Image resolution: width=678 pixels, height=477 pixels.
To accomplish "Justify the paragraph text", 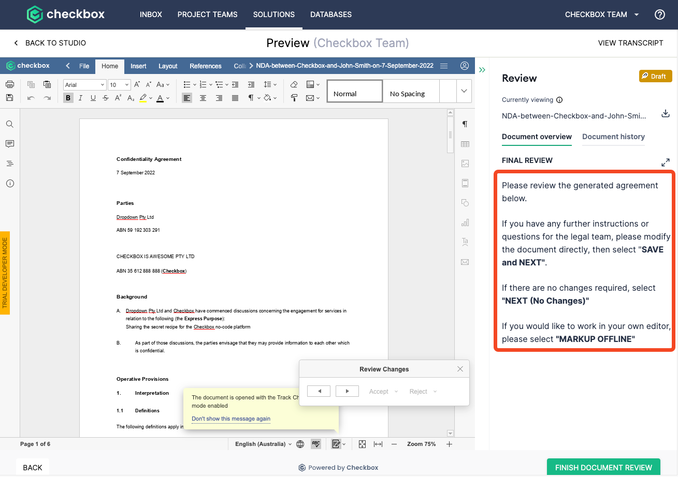I will coord(235,98).
